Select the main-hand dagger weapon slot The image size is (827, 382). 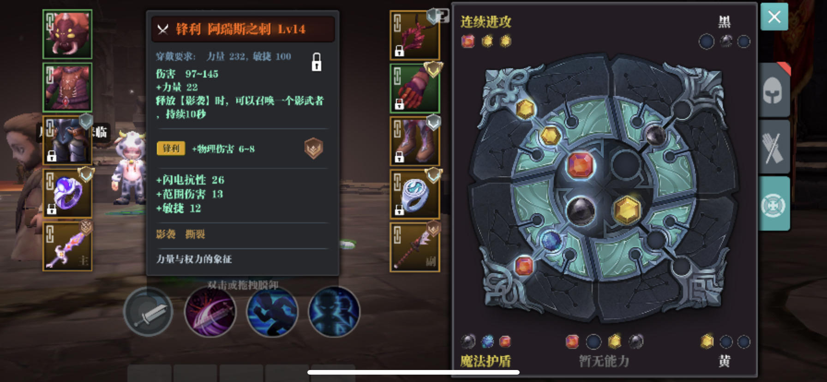pos(67,246)
